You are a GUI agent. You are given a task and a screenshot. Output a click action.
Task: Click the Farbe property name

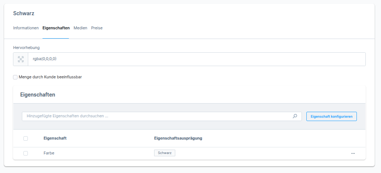click(x=49, y=153)
